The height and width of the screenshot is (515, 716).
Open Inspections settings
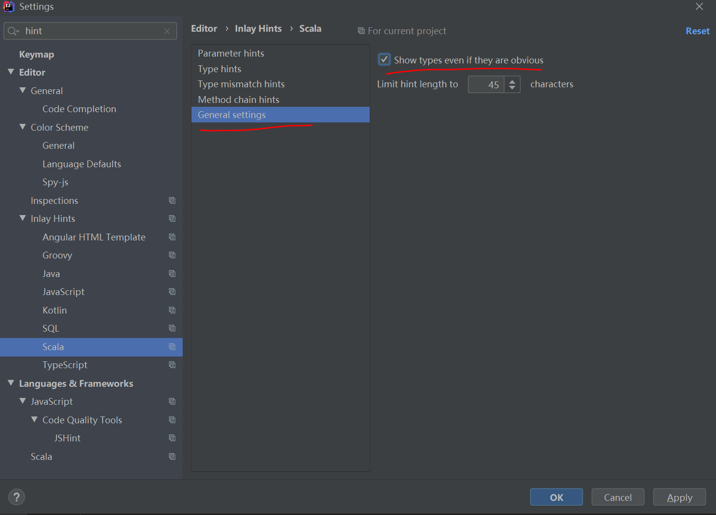(x=54, y=200)
